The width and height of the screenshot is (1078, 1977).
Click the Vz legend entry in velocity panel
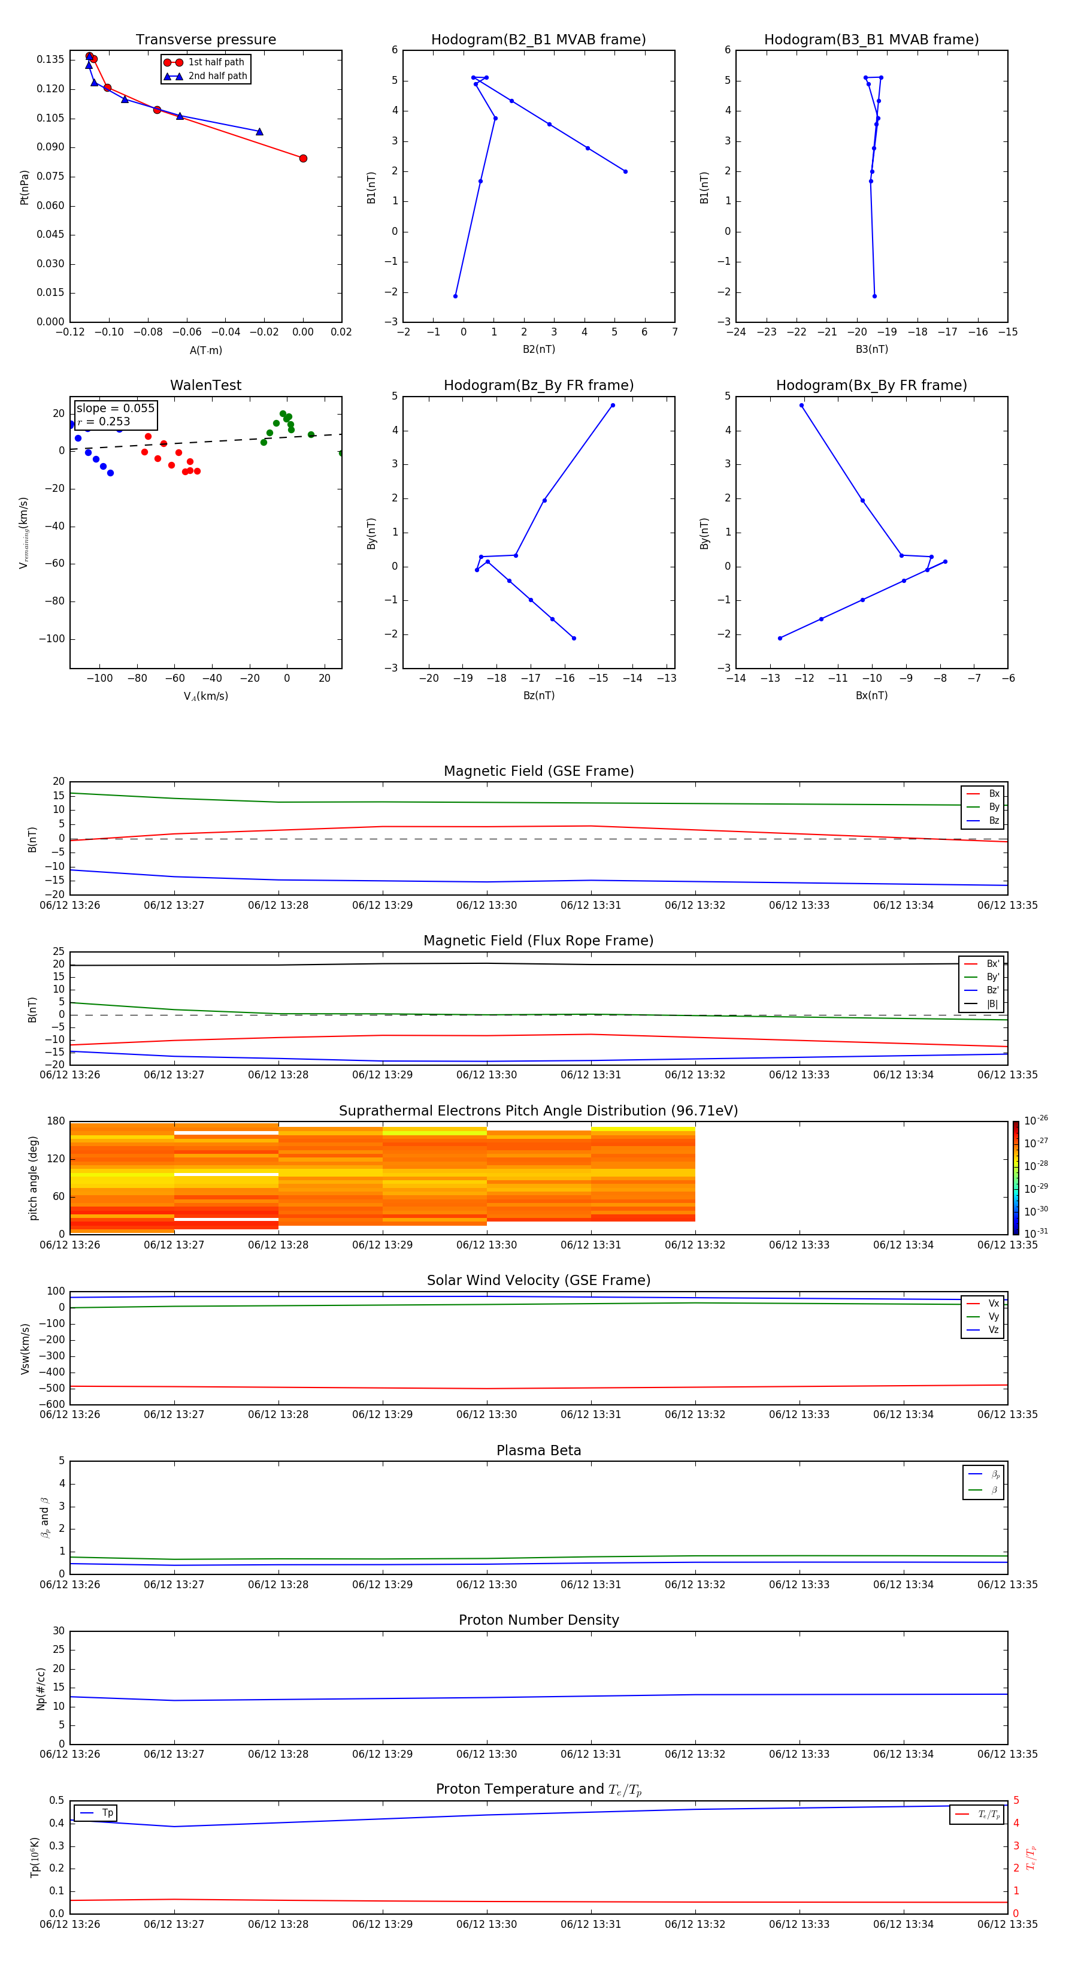(983, 1330)
